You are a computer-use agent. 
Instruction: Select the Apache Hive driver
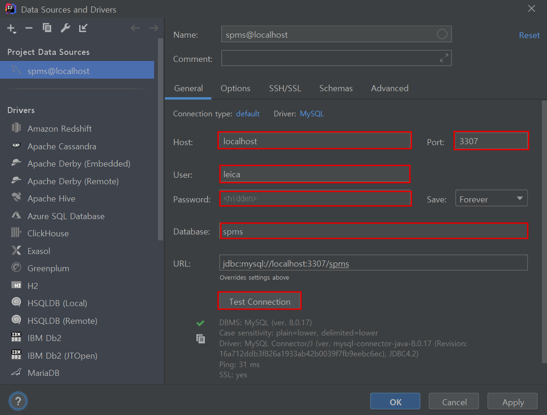point(51,199)
